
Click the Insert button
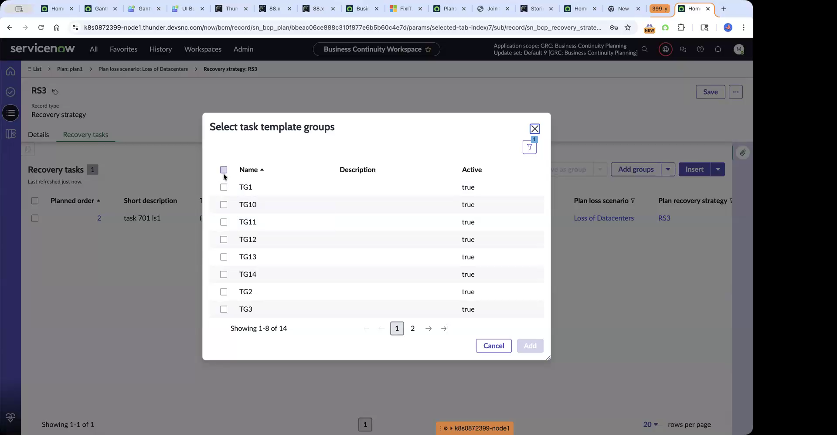click(694, 170)
